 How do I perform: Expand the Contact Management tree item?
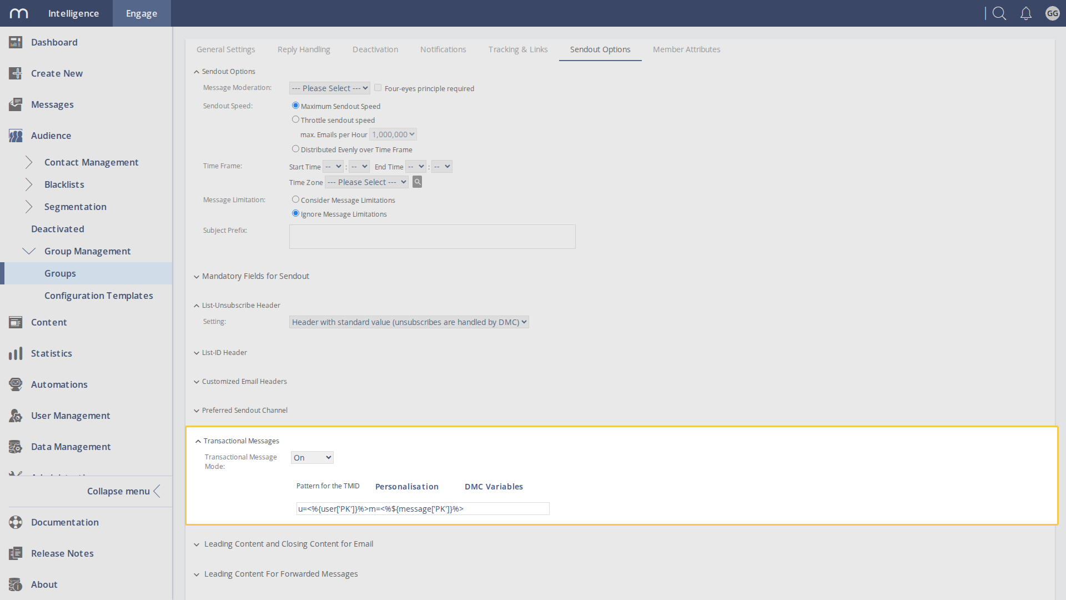point(29,162)
